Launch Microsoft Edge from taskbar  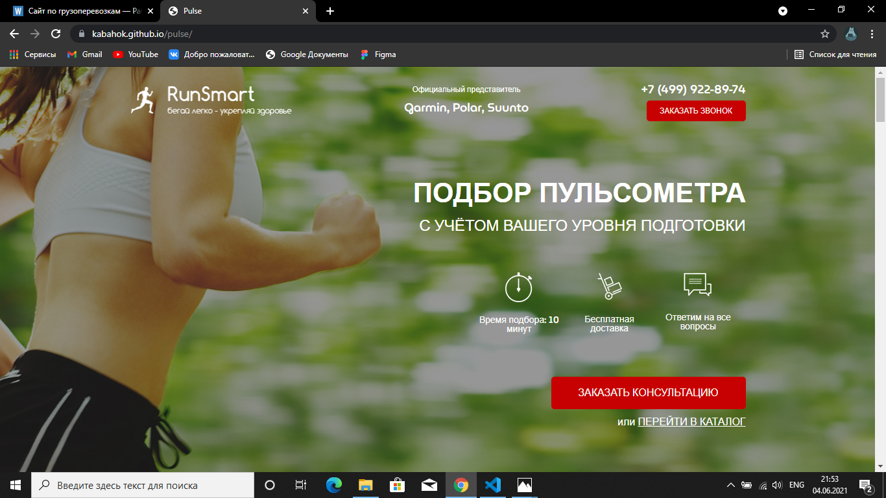[x=333, y=485]
